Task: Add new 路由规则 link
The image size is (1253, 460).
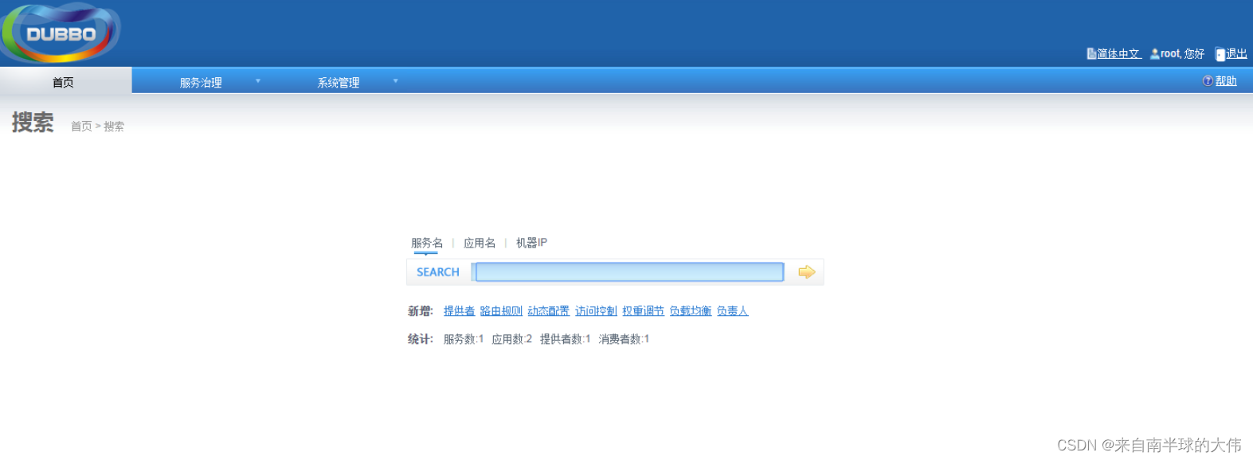Action: (501, 311)
